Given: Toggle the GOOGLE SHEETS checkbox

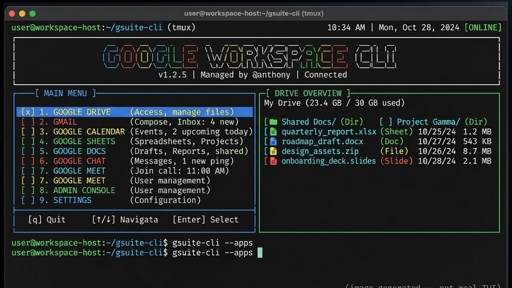Looking at the screenshot, I should coord(26,141).
